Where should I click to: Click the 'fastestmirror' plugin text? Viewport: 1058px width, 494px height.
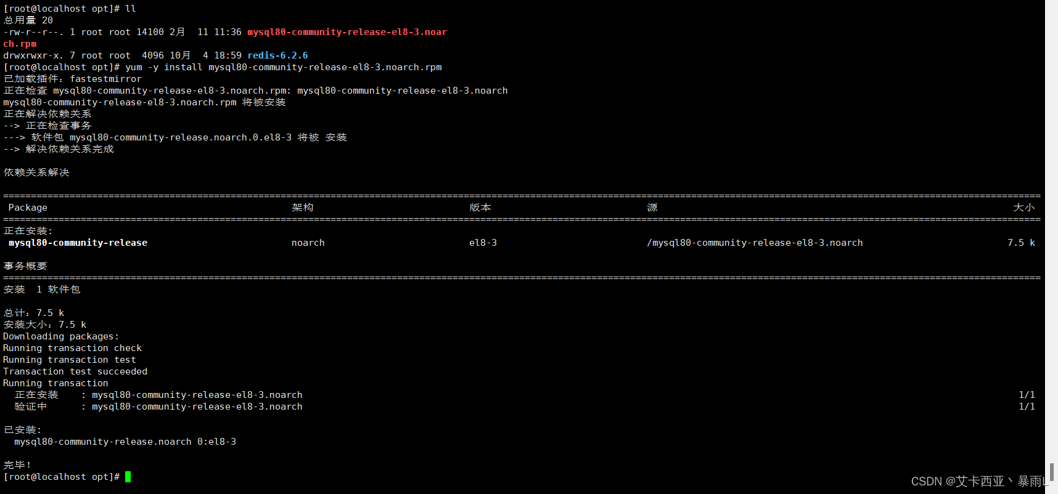click(x=105, y=79)
